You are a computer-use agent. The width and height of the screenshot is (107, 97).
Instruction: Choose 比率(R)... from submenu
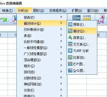point(82,57)
